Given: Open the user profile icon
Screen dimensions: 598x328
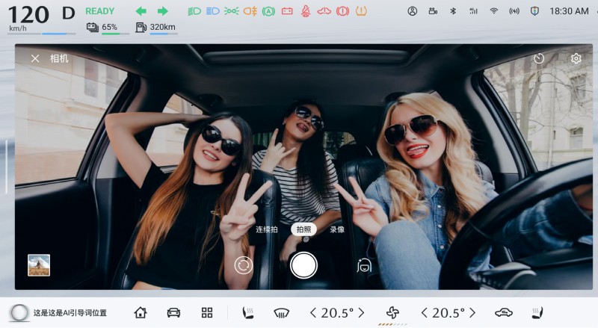Looking at the screenshot, I should pyautogui.click(x=413, y=11).
